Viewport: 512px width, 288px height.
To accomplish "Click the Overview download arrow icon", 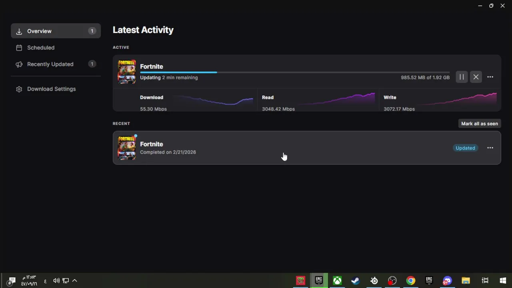I will coord(19,31).
